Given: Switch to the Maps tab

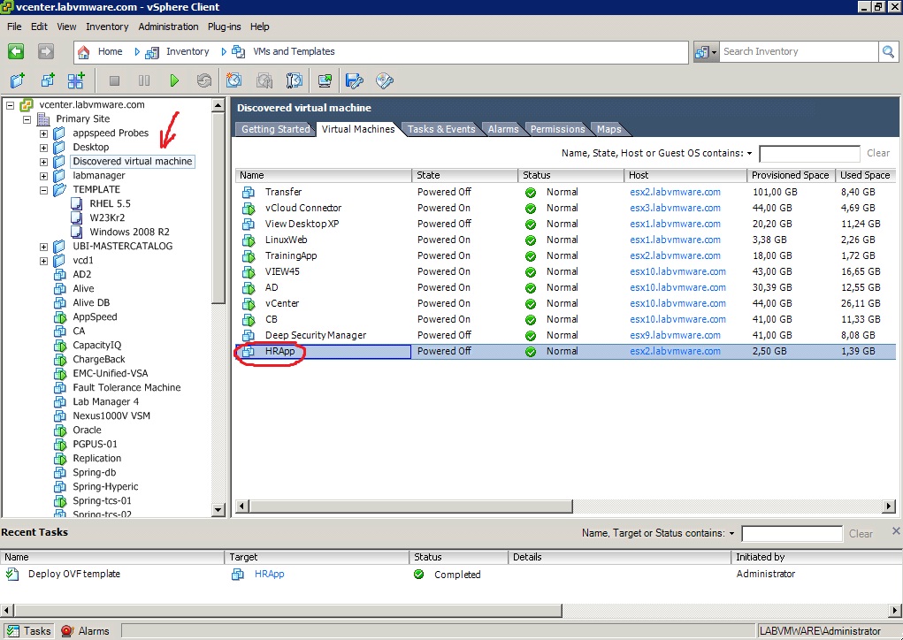Looking at the screenshot, I should [x=608, y=129].
